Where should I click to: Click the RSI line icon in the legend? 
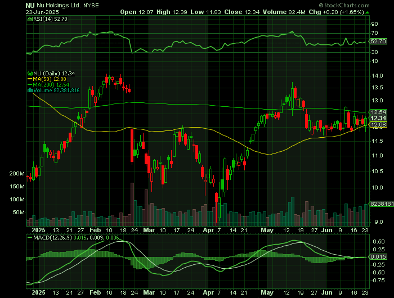(30, 19)
